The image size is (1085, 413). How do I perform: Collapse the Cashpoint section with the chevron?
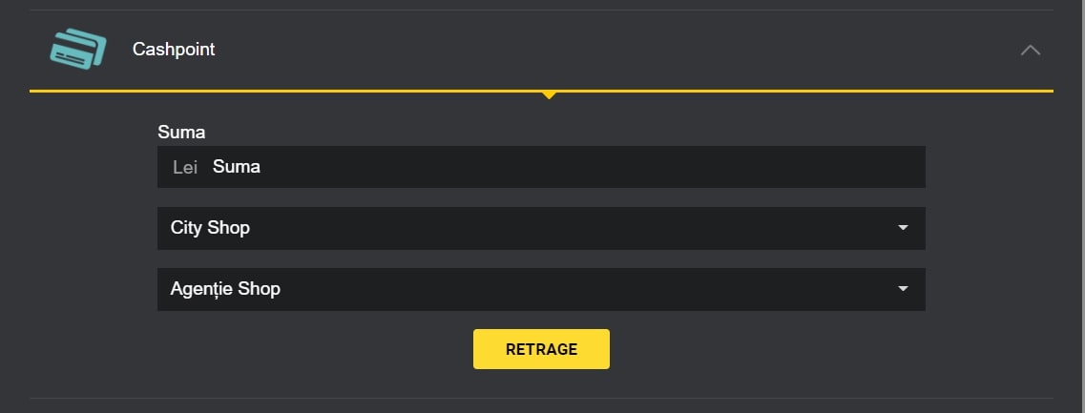click(x=1031, y=50)
